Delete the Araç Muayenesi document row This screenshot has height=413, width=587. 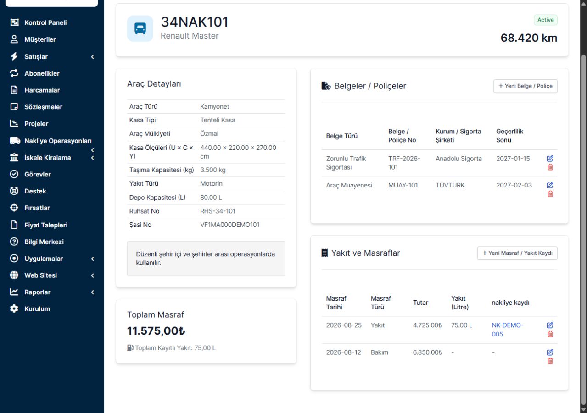tap(550, 194)
